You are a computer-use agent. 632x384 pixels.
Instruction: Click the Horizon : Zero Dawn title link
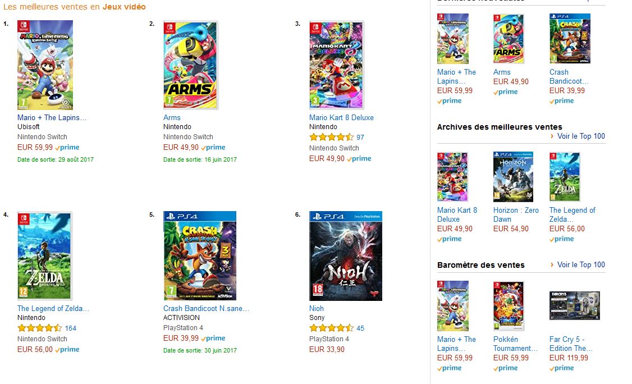pos(516,214)
